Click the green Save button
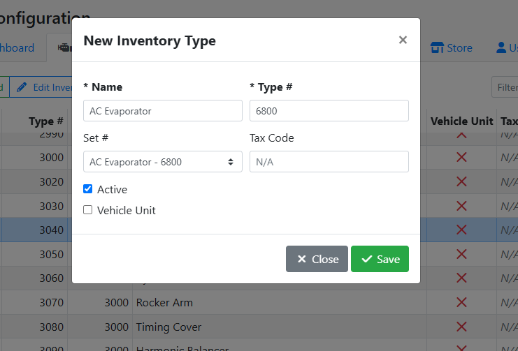Viewport: 518px width, 351px height. pyautogui.click(x=380, y=259)
